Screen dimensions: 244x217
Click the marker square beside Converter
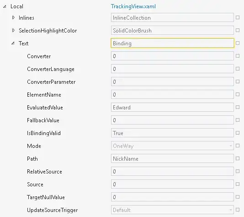pos(238,56)
